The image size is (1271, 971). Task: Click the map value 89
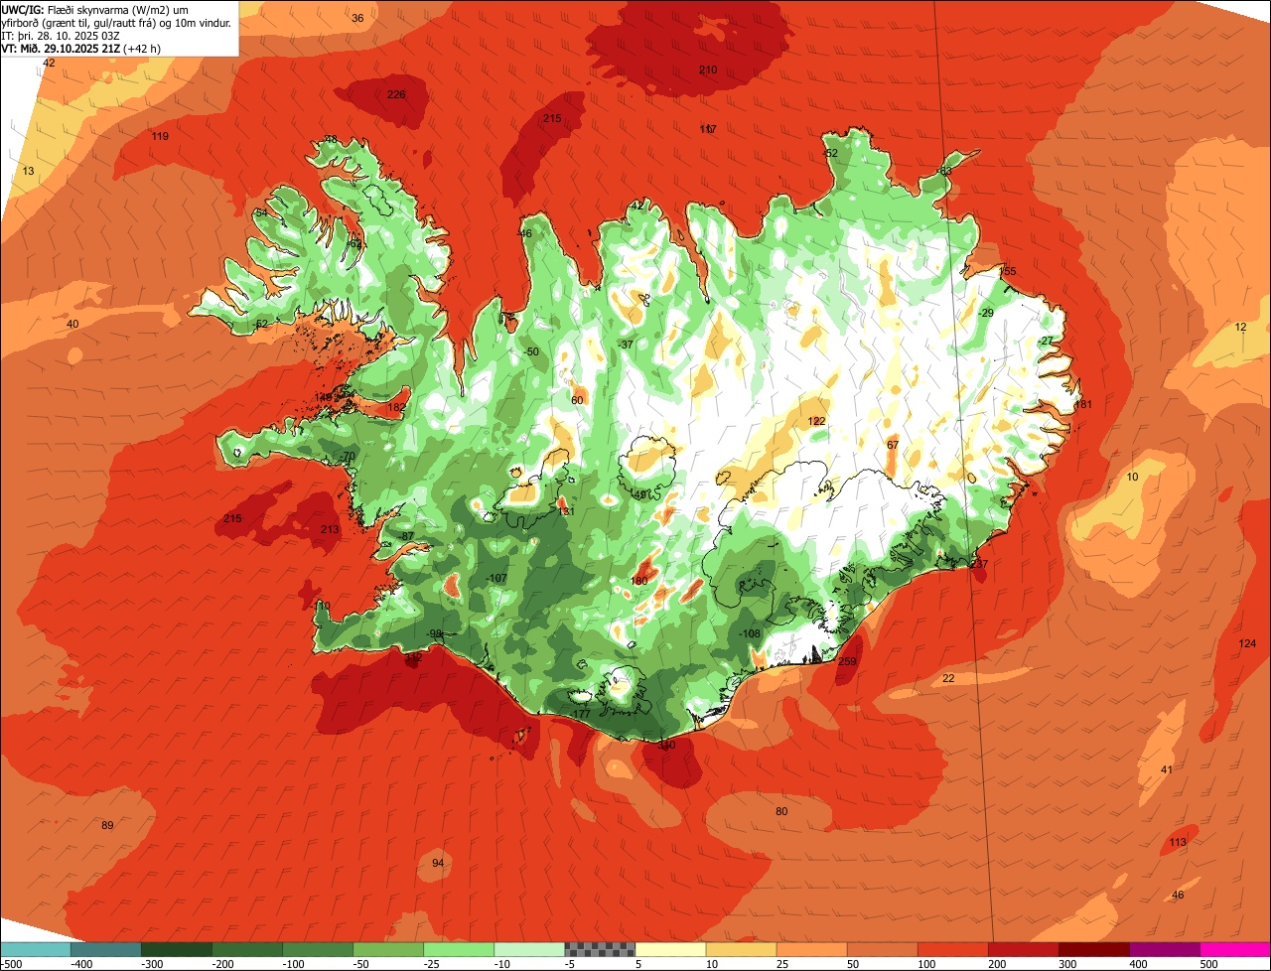point(108,825)
